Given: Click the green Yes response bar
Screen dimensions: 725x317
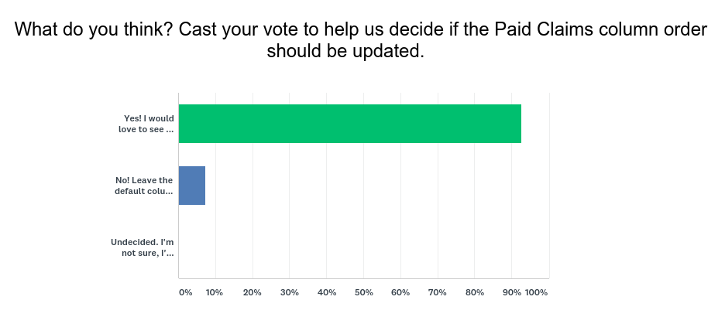Looking at the screenshot, I should tap(349, 124).
